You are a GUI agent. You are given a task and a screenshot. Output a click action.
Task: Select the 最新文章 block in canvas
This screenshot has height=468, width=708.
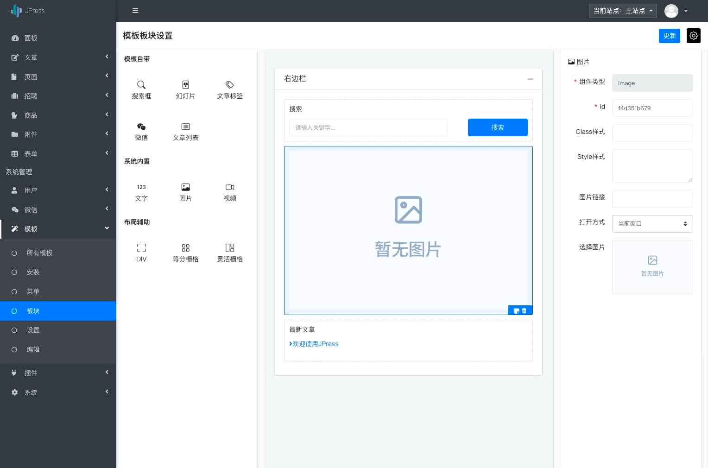[408, 341]
